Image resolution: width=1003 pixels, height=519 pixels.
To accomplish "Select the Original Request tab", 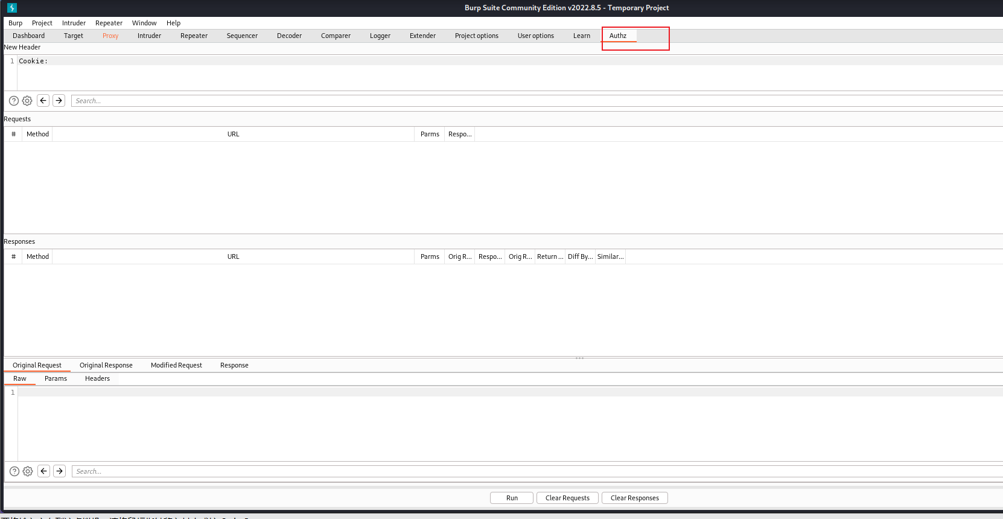I will coord(37,365).
